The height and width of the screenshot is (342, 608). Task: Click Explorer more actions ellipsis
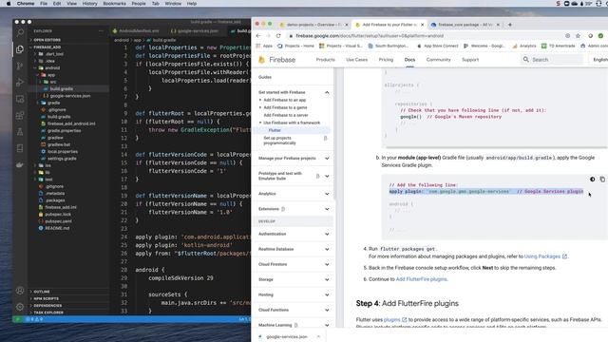coord(102,31)
